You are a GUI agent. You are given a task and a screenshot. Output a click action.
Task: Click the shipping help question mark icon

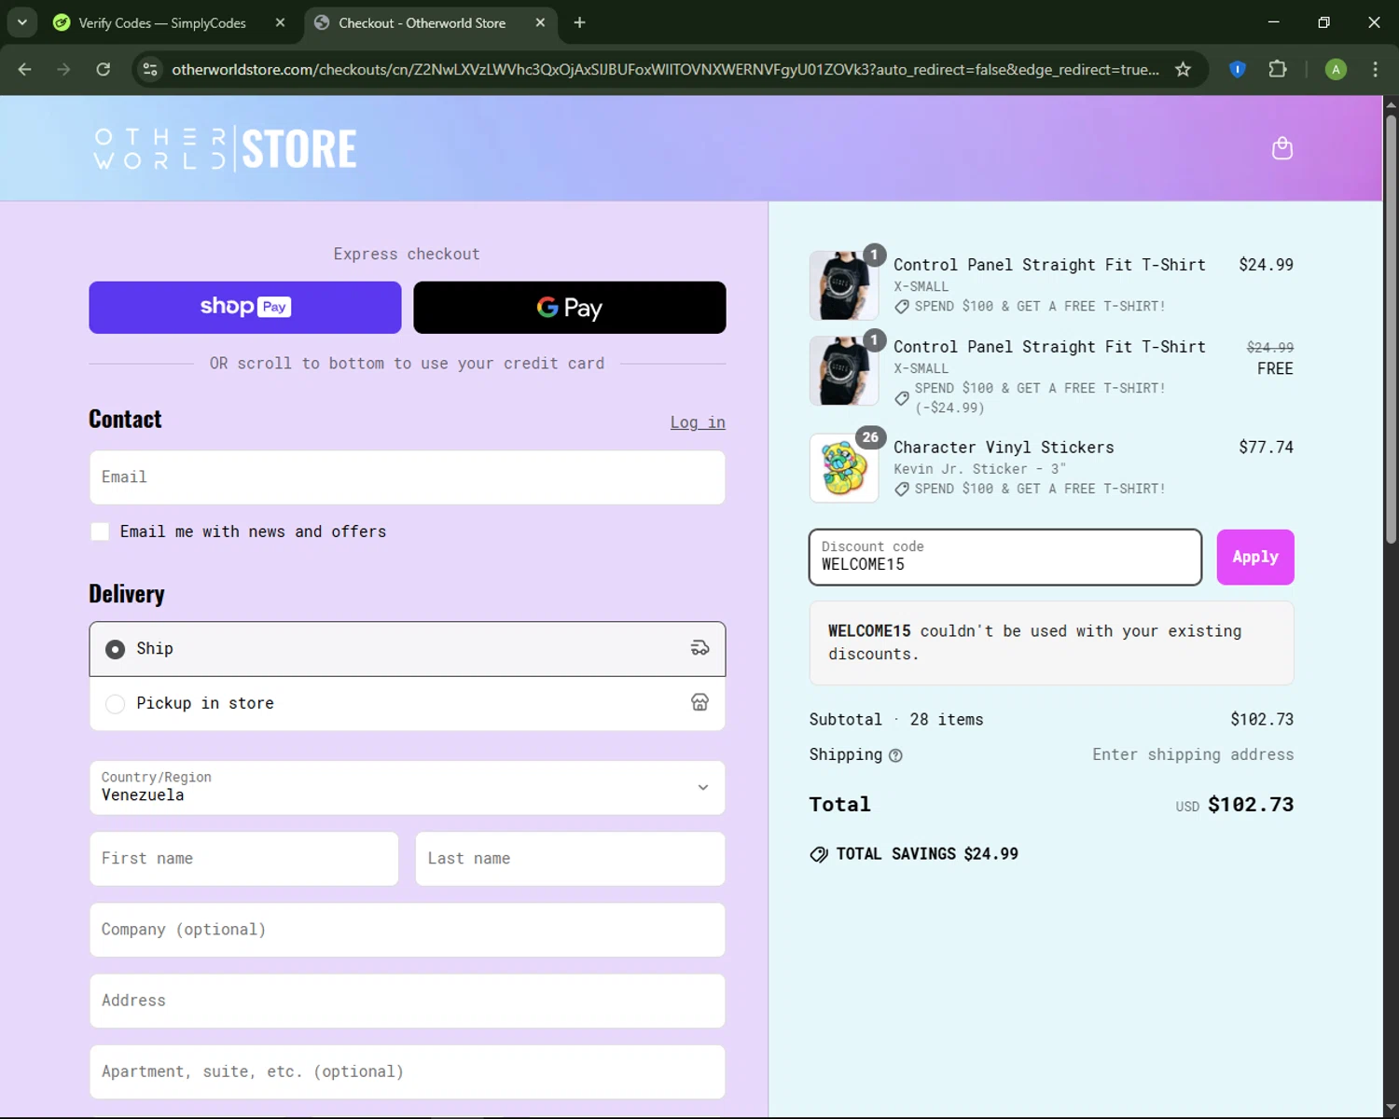coord(895,755)
